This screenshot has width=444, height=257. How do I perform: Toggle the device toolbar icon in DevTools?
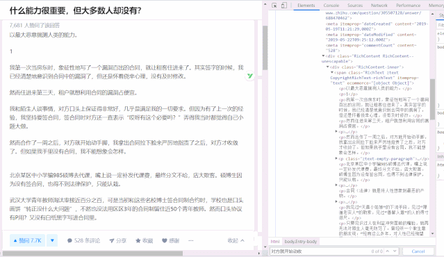284,6
